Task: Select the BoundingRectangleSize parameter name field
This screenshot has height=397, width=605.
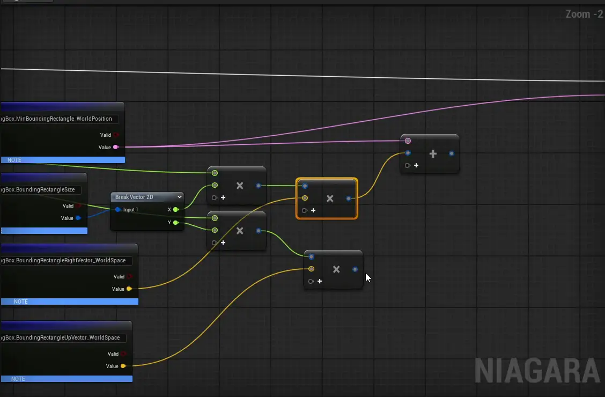Action: (41, 190)
